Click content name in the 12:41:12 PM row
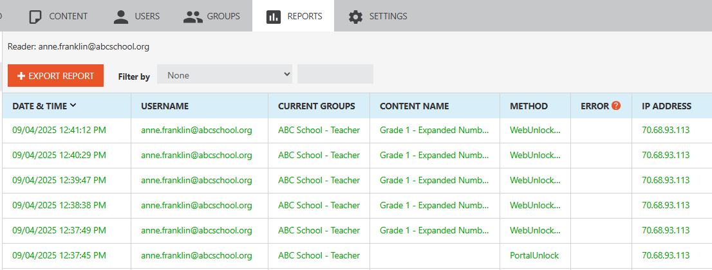The height and width of the screenshot is (270, 712). pos(434,130)
